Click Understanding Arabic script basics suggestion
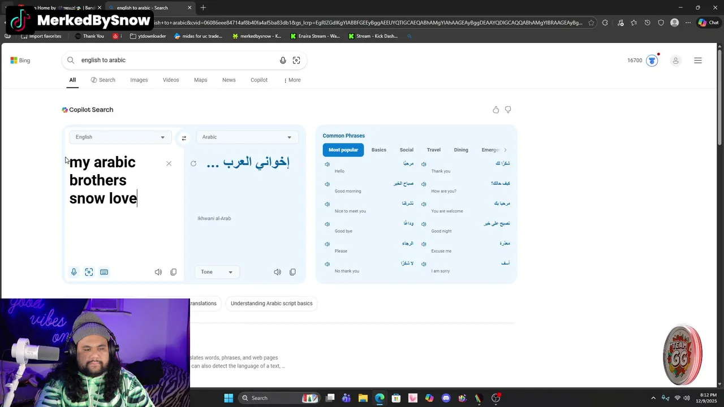This screenshot has width=724, height=407. [x=271, y=304]
